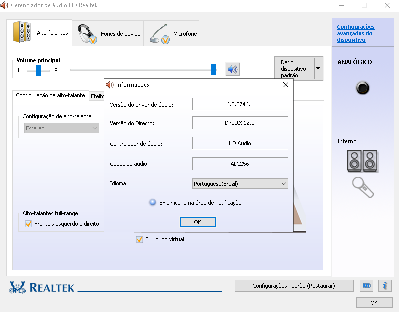Toggle the Surround virtual checkbox
This screenshot has height=312, width=399.
[139, 239]
